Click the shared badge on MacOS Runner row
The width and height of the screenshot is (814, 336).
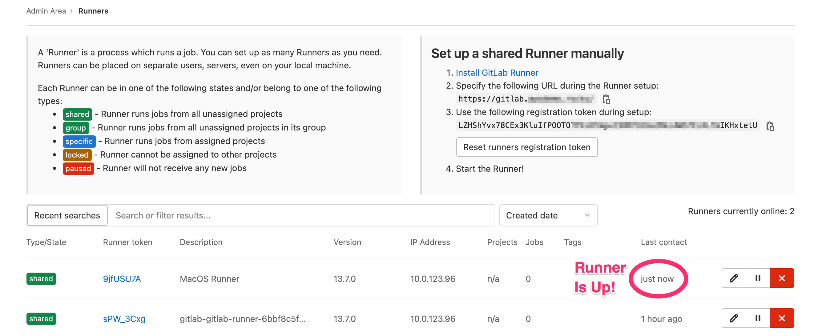coord(41,279)
